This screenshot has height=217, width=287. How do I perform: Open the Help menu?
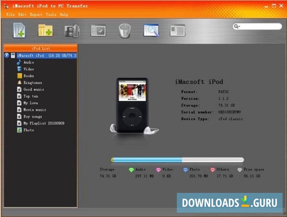[x=64, y=14]
